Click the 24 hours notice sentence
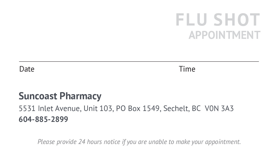The image size is (278, 157). tap(139, 142)
